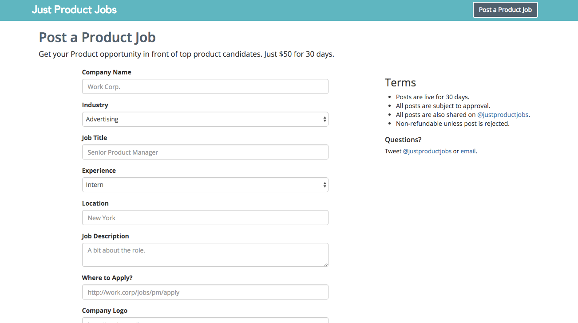The height and width of the screenshot is (323, 578).
Task: Click the partially visible Company Logo field
Action: pos(205,320)
